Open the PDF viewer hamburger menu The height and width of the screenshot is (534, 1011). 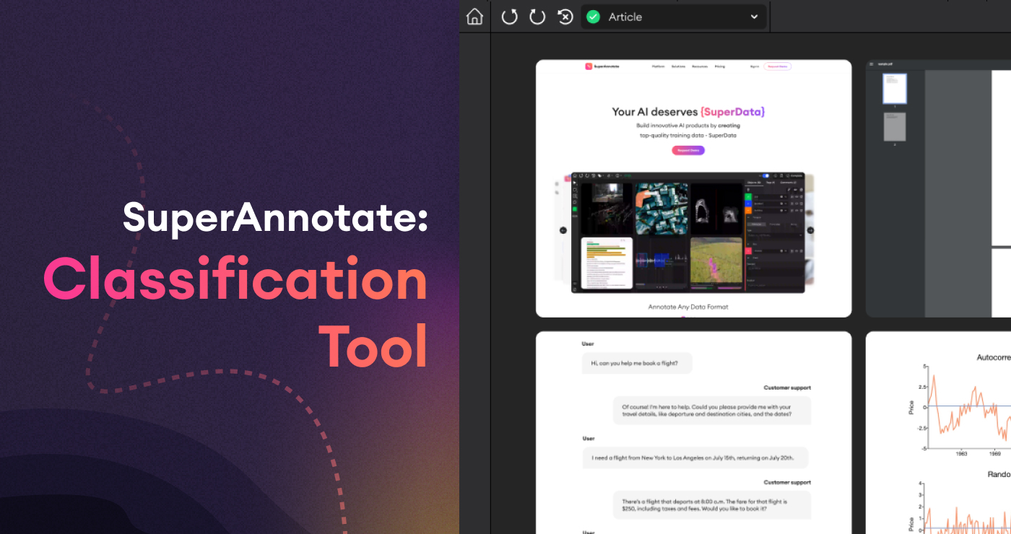pyautogui.click(x=871, y=64)
